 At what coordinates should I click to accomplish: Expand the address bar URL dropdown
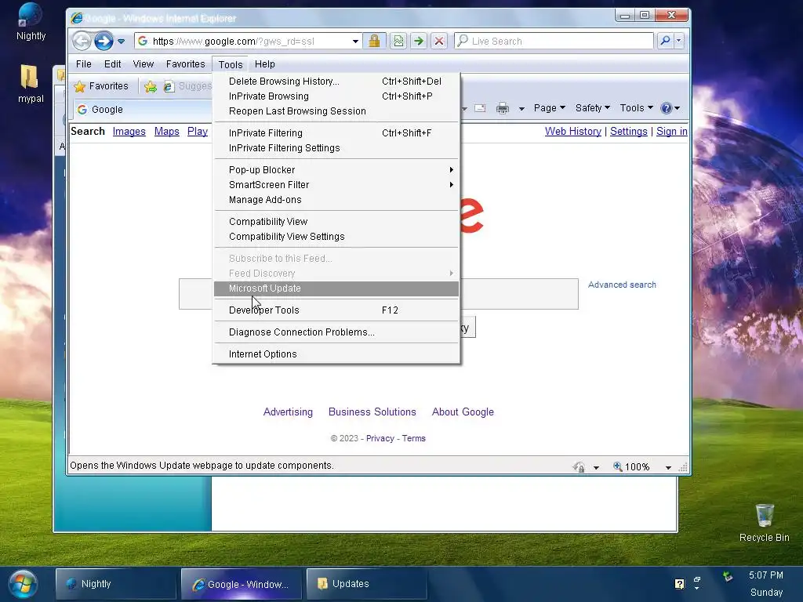355,41
